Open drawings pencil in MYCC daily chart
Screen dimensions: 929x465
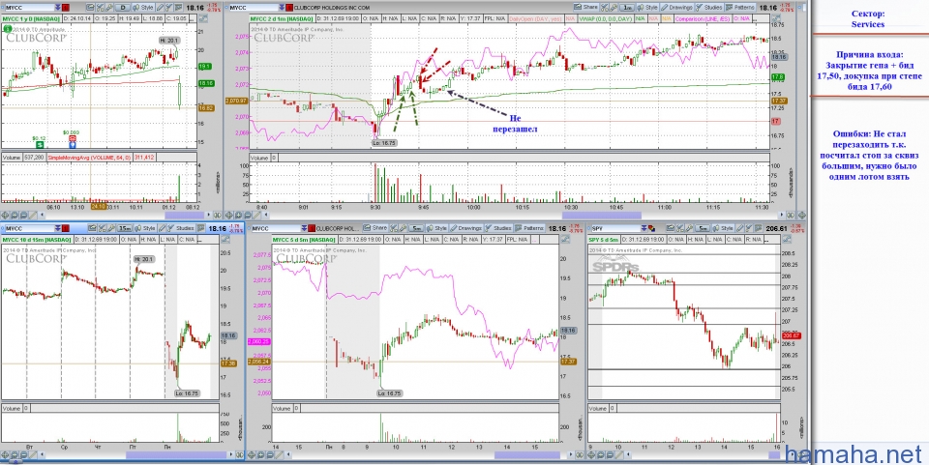[160, 7]
